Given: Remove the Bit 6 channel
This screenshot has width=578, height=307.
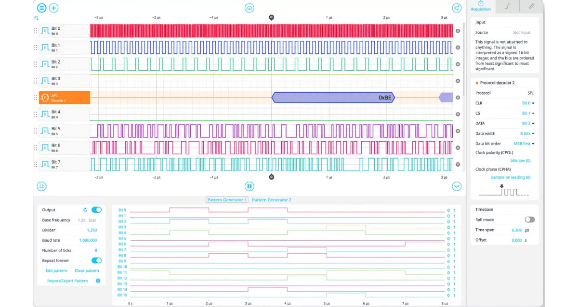Looking at the screenshot, I should tap(458, 147).
